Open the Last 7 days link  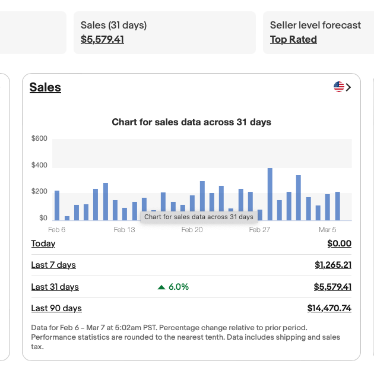pos(53,265)
